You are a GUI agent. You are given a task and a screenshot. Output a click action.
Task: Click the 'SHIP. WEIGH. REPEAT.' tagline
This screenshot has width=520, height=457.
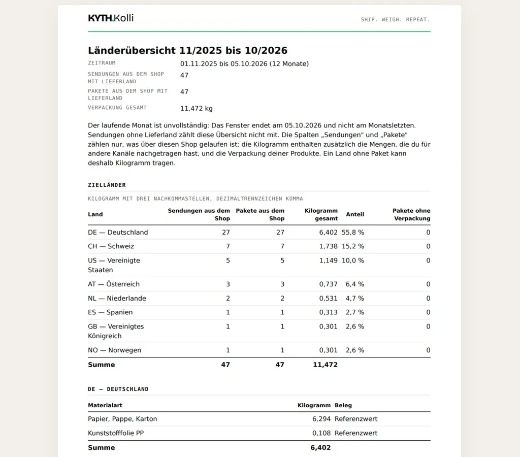coord(395,20)
